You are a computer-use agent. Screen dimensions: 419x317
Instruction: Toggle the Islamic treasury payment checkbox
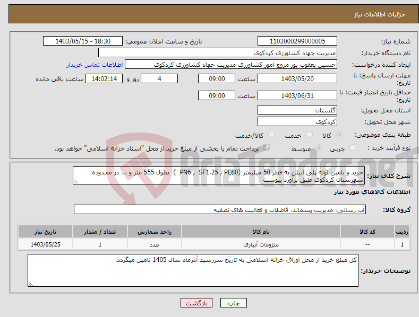[266, 147]
